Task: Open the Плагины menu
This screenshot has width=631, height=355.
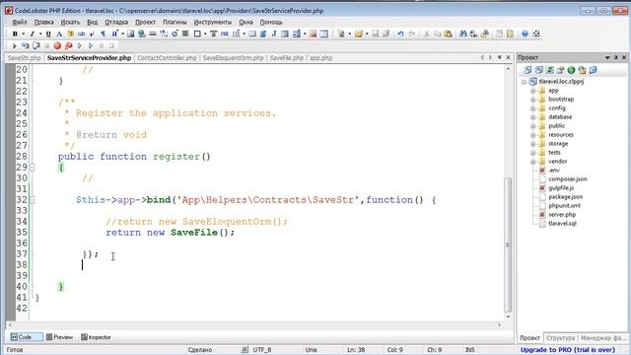Action: tap(175, 22)
